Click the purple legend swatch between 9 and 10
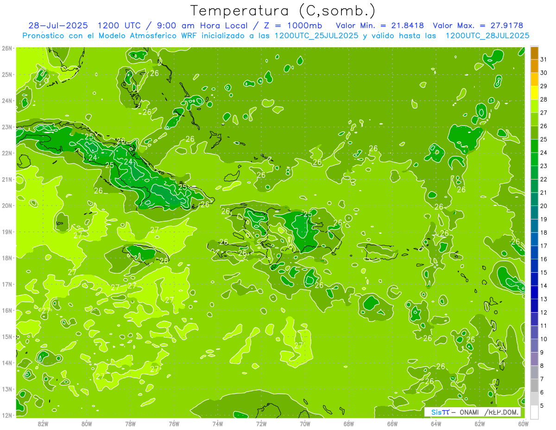 pos(534,346)
